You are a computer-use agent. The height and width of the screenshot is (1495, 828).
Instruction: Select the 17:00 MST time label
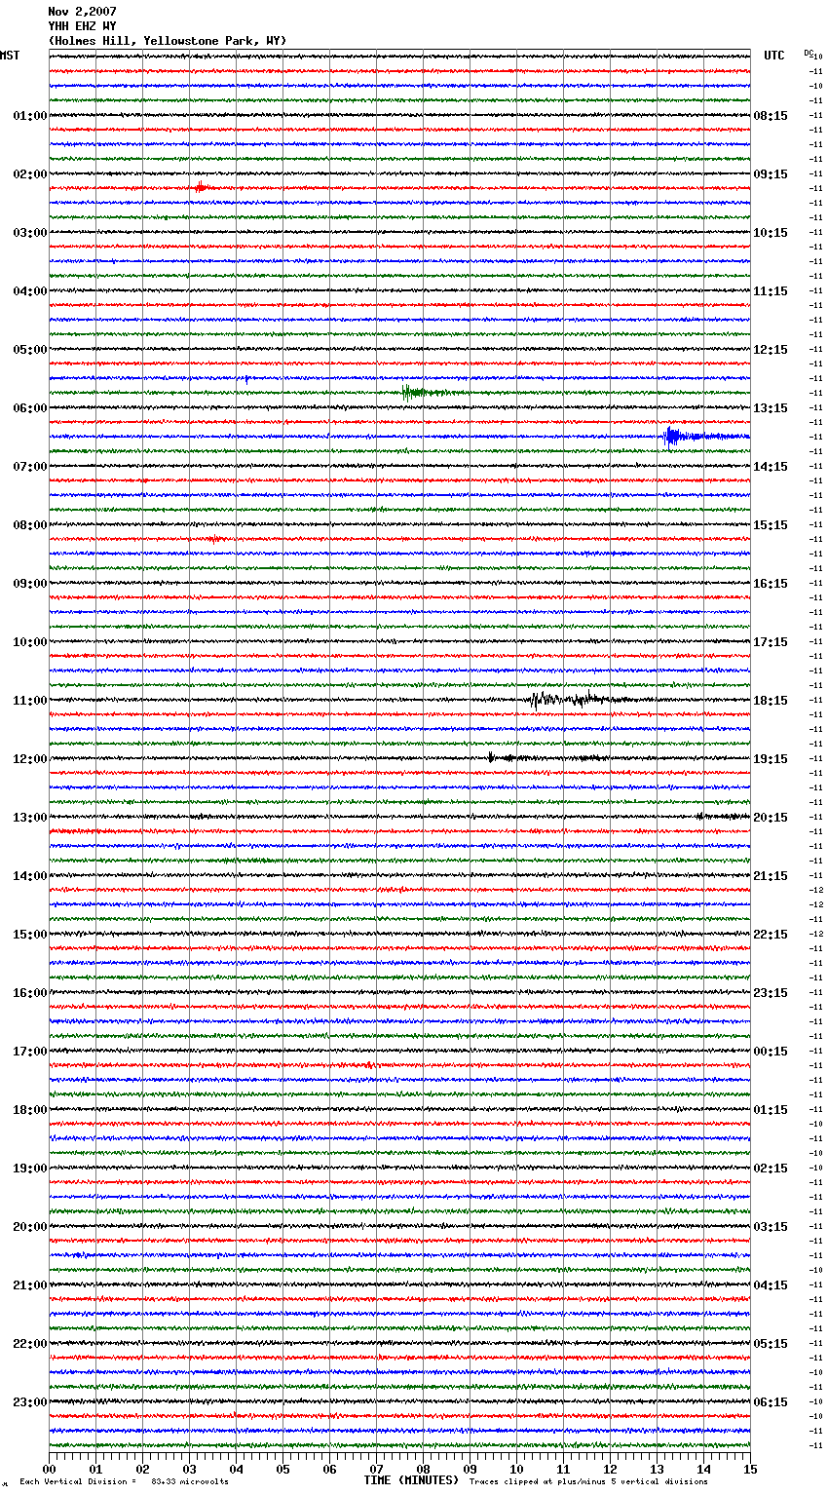pos(30,1052)
